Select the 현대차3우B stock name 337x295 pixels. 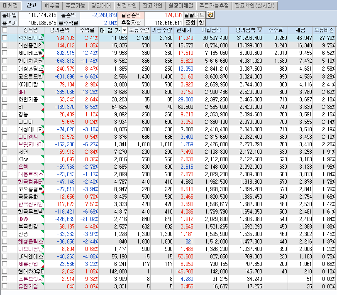pyautogui.click(x=31, y=272)
